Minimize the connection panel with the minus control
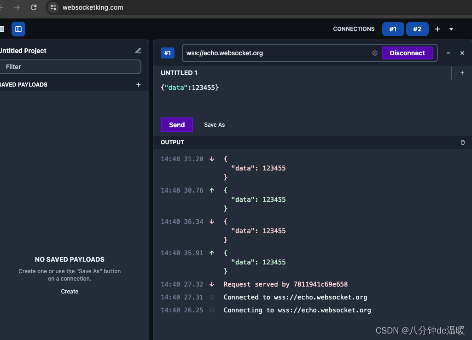 448,53
